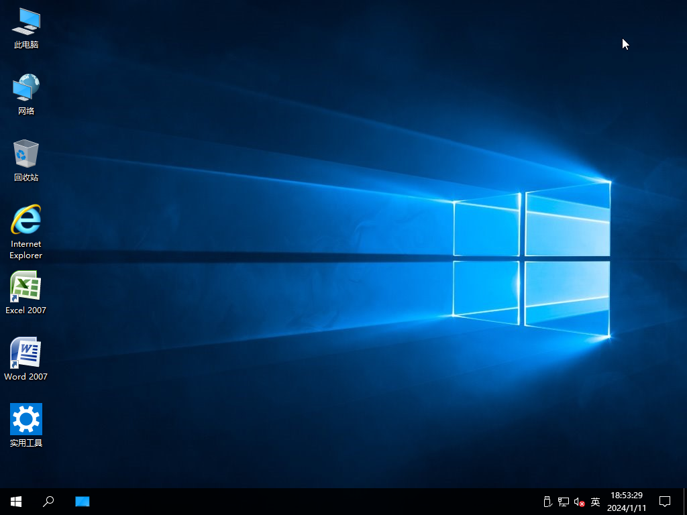This screenshot has height=515, width=687.
Task: Open the Action Center notifications icon
Action: 665,502
